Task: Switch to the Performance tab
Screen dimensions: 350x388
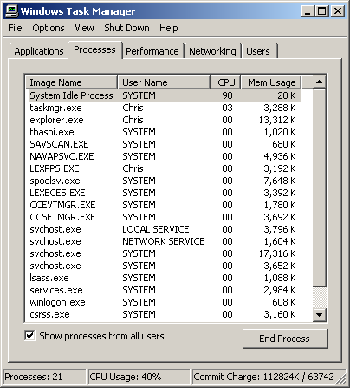Action: click(x=152, y=51)
